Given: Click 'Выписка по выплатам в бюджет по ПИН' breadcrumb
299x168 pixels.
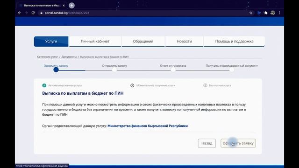Looking at the screenshot, I should point(104,57).
